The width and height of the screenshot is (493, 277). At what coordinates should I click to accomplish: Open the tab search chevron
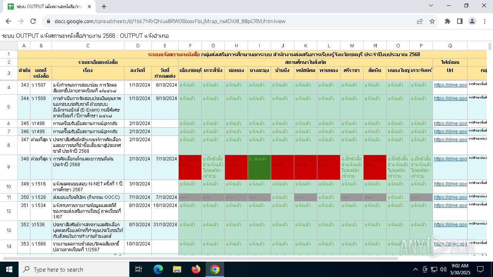431,5
